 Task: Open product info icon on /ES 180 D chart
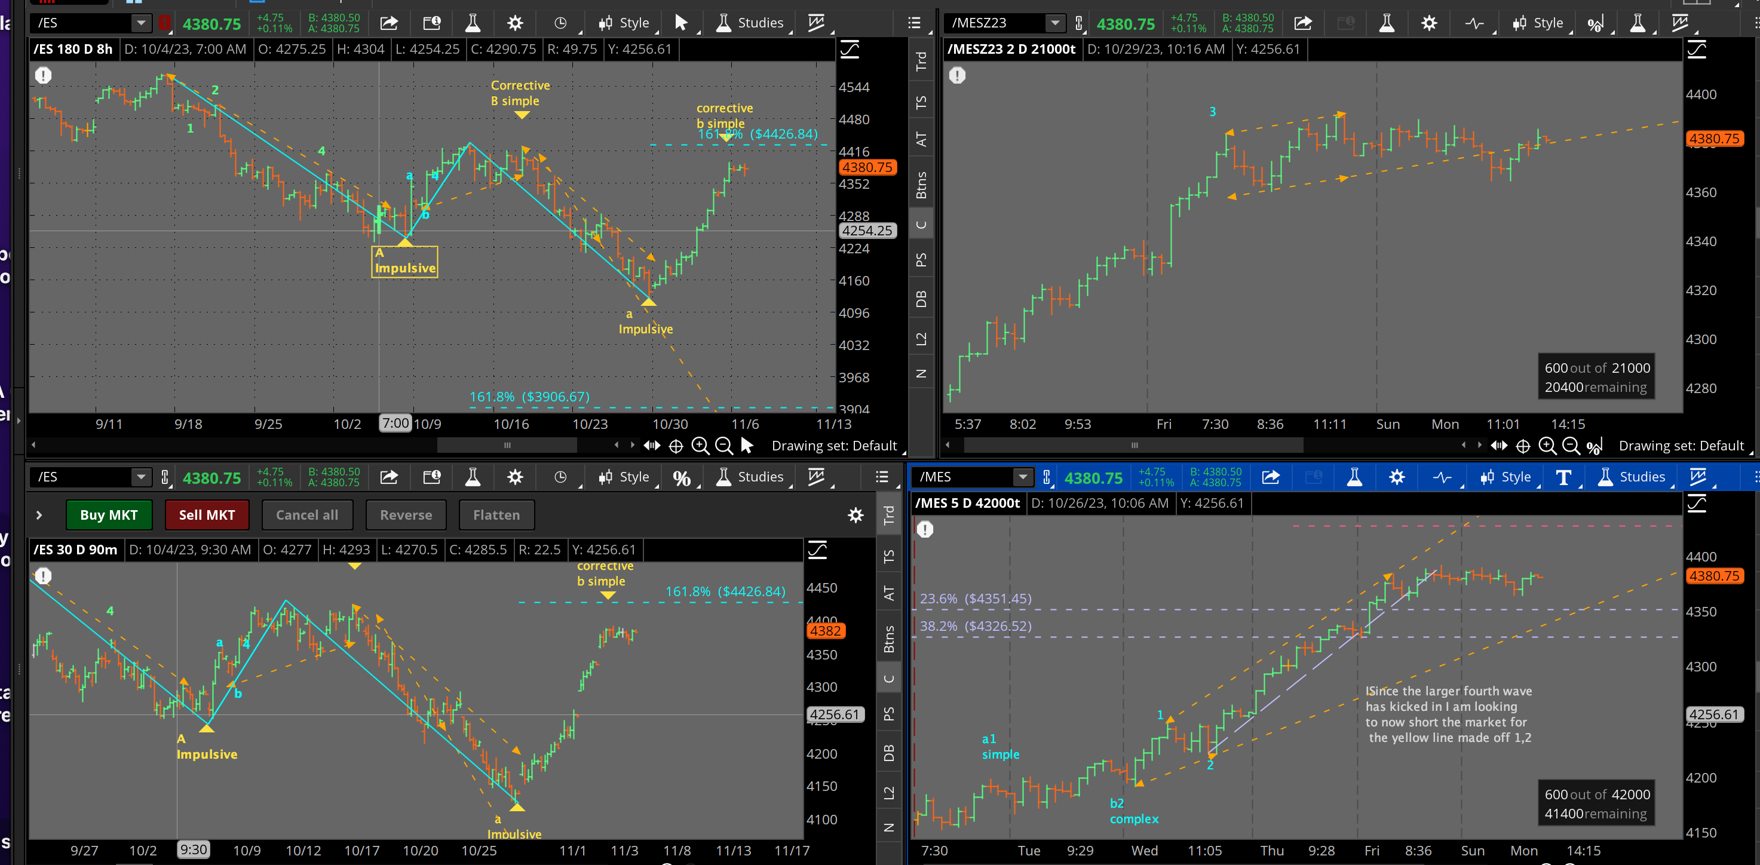(x=432, y=23)
